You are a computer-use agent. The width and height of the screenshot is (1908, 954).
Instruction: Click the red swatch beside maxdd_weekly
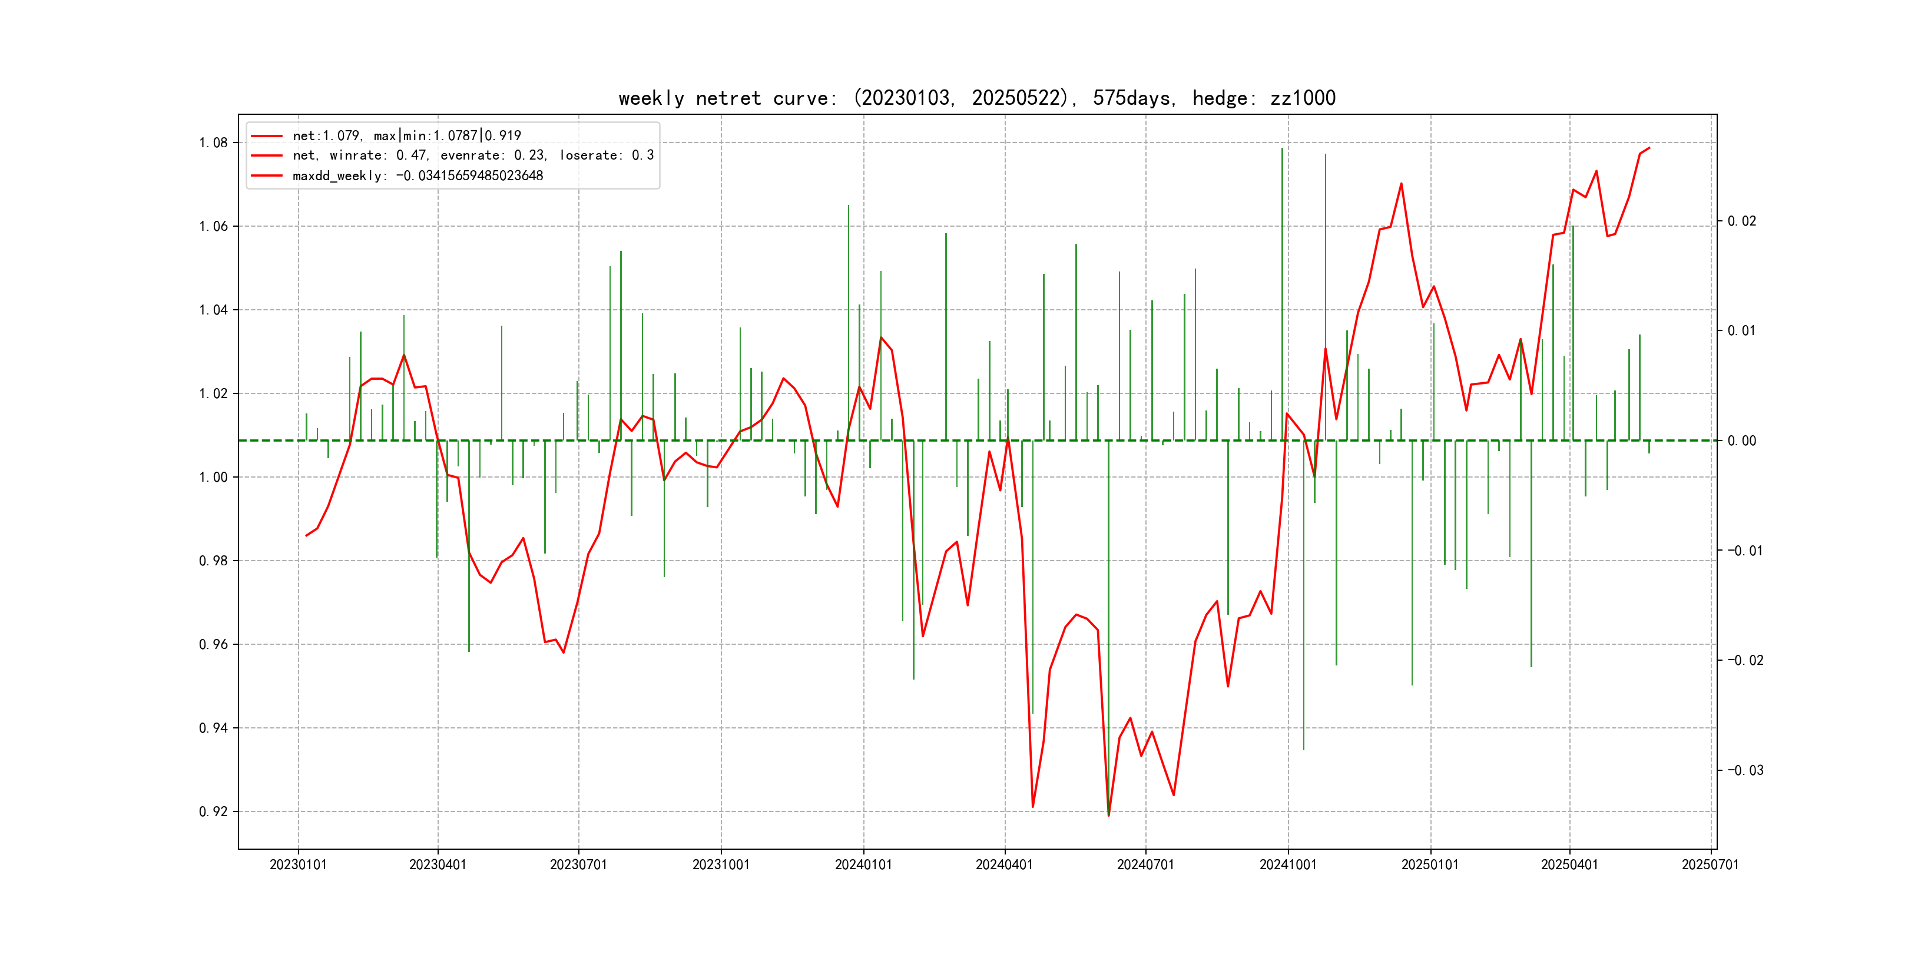(267, 175)
